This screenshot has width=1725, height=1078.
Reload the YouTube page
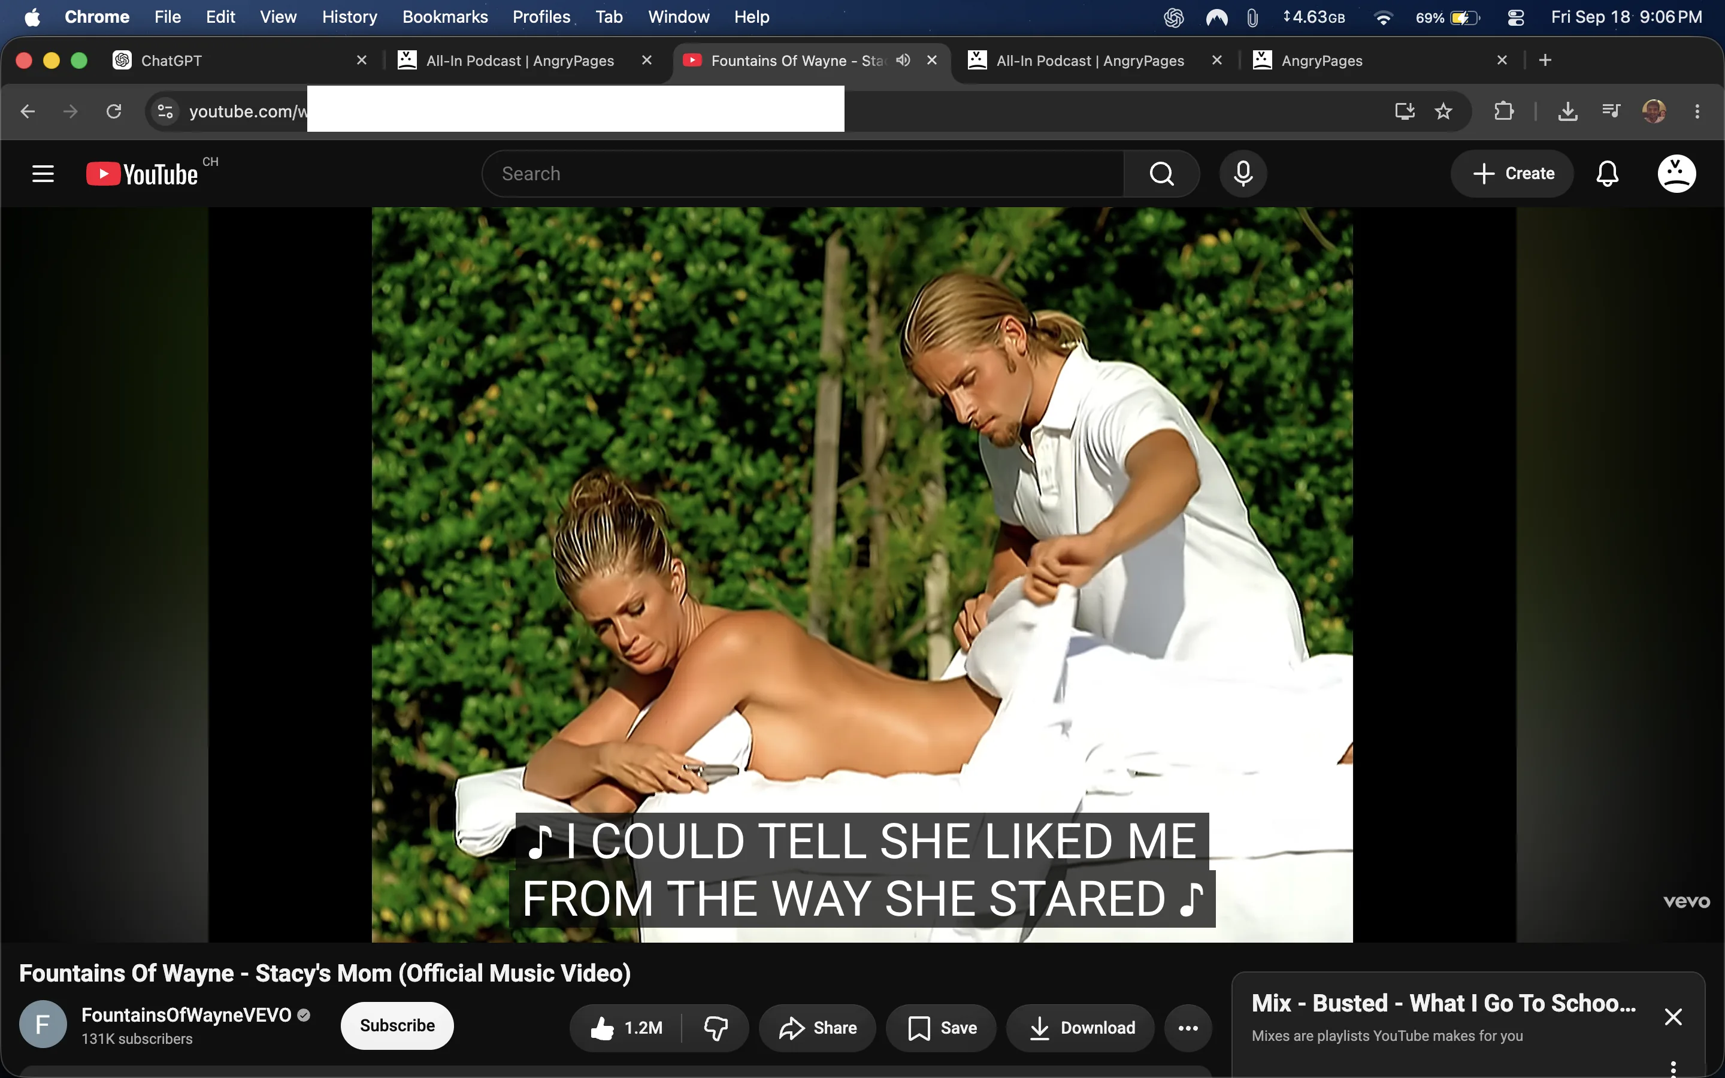(114, 111)
